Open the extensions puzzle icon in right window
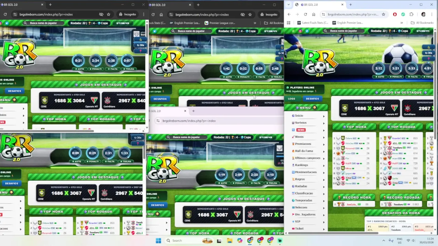The height and width of the screenshot is (246, 438). (411, 14)
